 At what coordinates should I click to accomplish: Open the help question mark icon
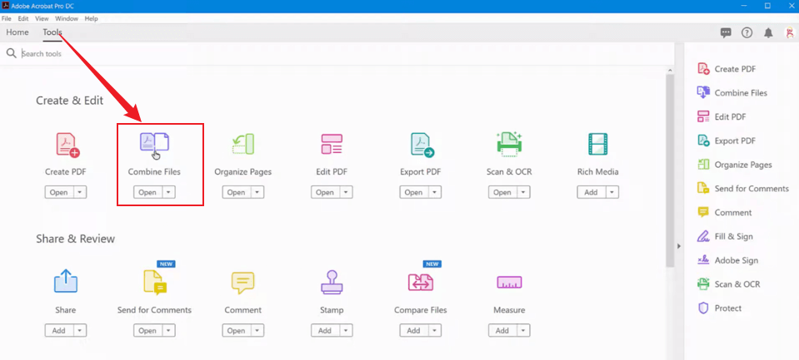pyautogui.click(x=747, y=32)
